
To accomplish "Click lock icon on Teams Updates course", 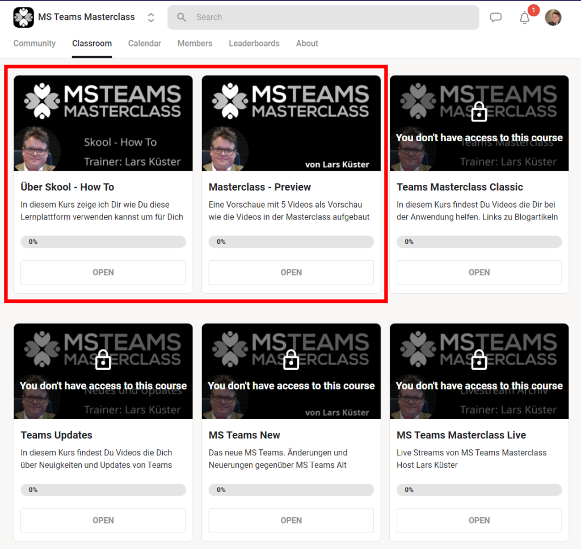I will point(103,360).
